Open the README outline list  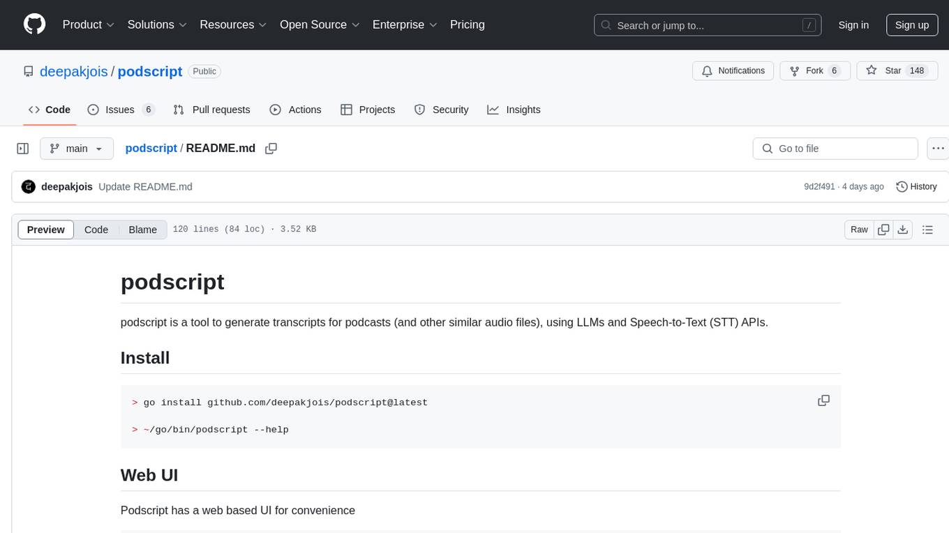click(927, 230)
